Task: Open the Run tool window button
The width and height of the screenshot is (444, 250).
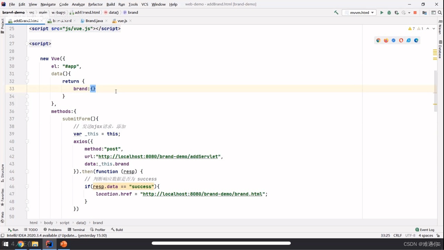Action: [x=13, y=230]
